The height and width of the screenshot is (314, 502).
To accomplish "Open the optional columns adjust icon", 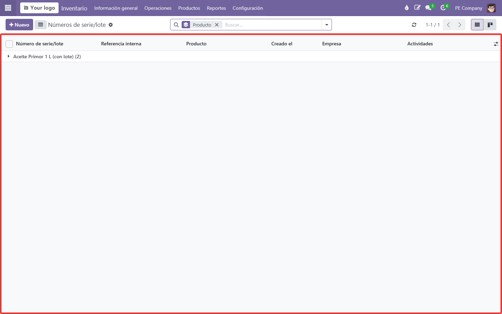I will (496, 44).
